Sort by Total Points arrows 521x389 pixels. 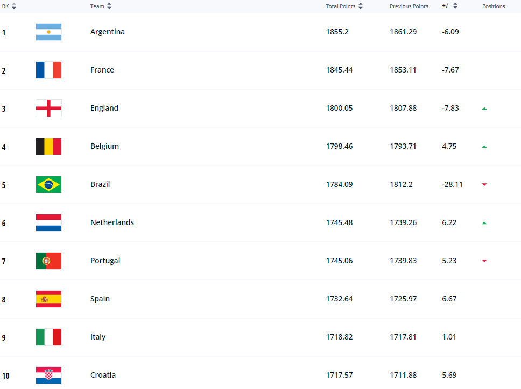tap(361, 6)
